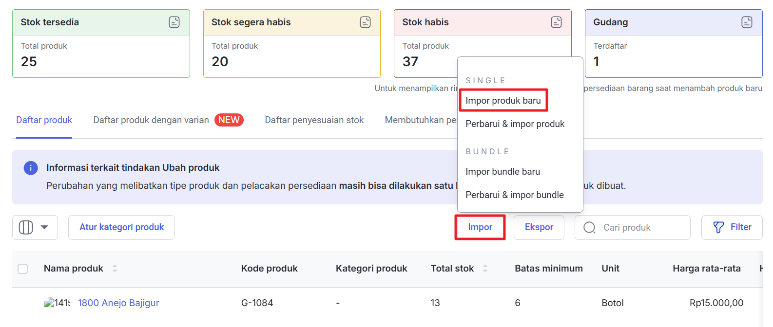Screen dimensions: 773x327
Task: Click the filter funnel icon
Action: [718, 227]
